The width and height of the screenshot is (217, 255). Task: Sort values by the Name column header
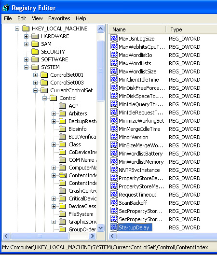pos(137,29)
